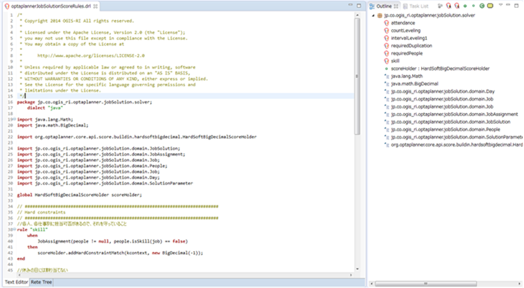
Task: Activate the optaplannerJobSolutionScoreRules.drl editor tab
Action: pos(51,6)
